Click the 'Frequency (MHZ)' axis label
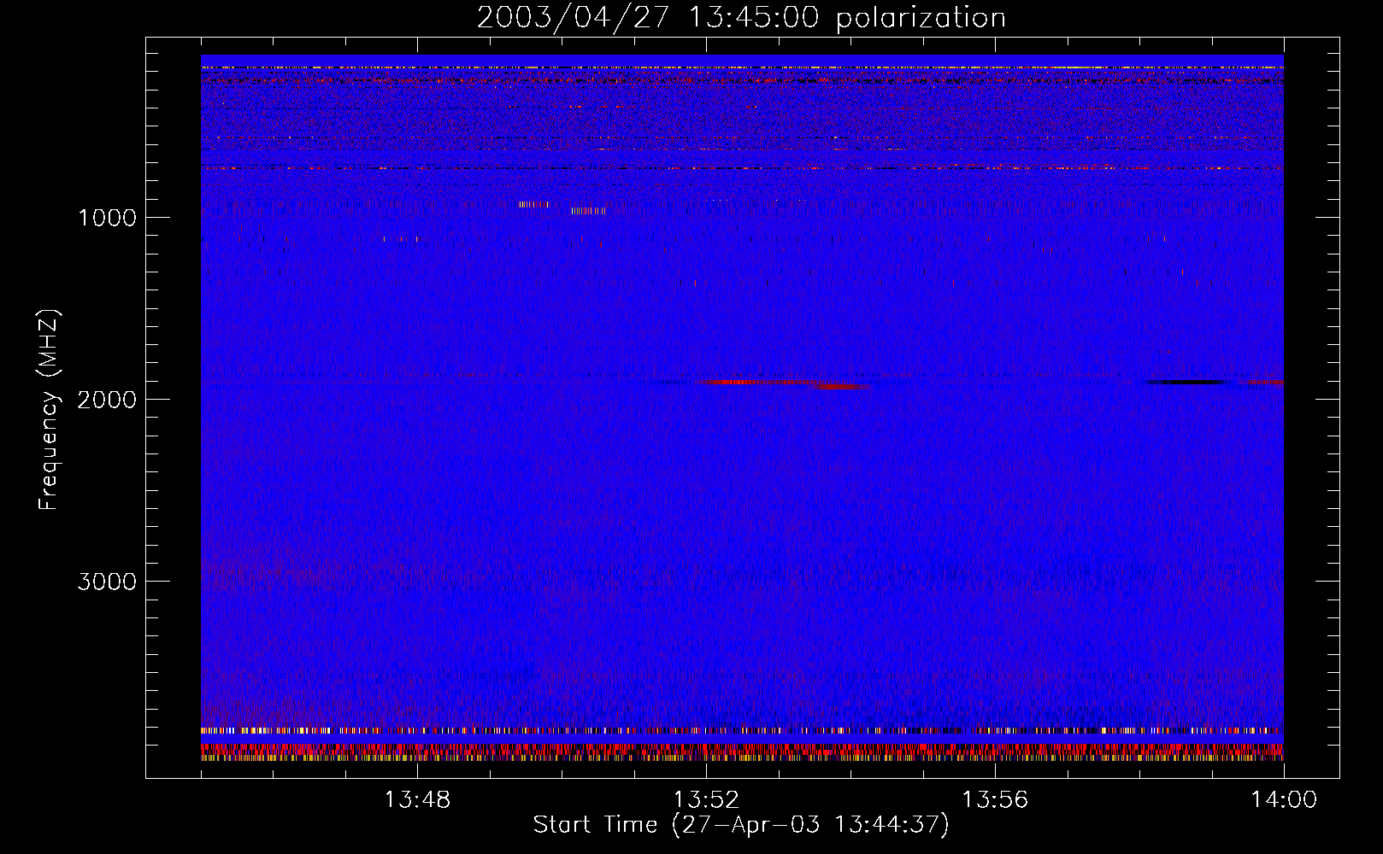Image resolution: width=1383 pixels, height=854 pixels. coord(49,410)
